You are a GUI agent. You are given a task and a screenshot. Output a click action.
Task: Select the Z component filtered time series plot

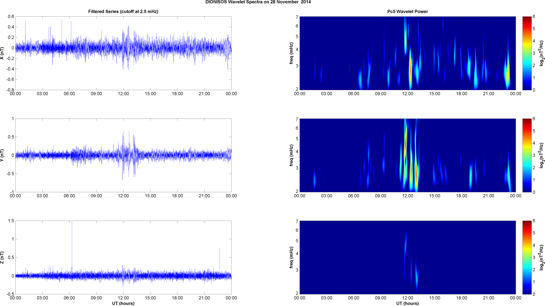click(x=123, y=257)
